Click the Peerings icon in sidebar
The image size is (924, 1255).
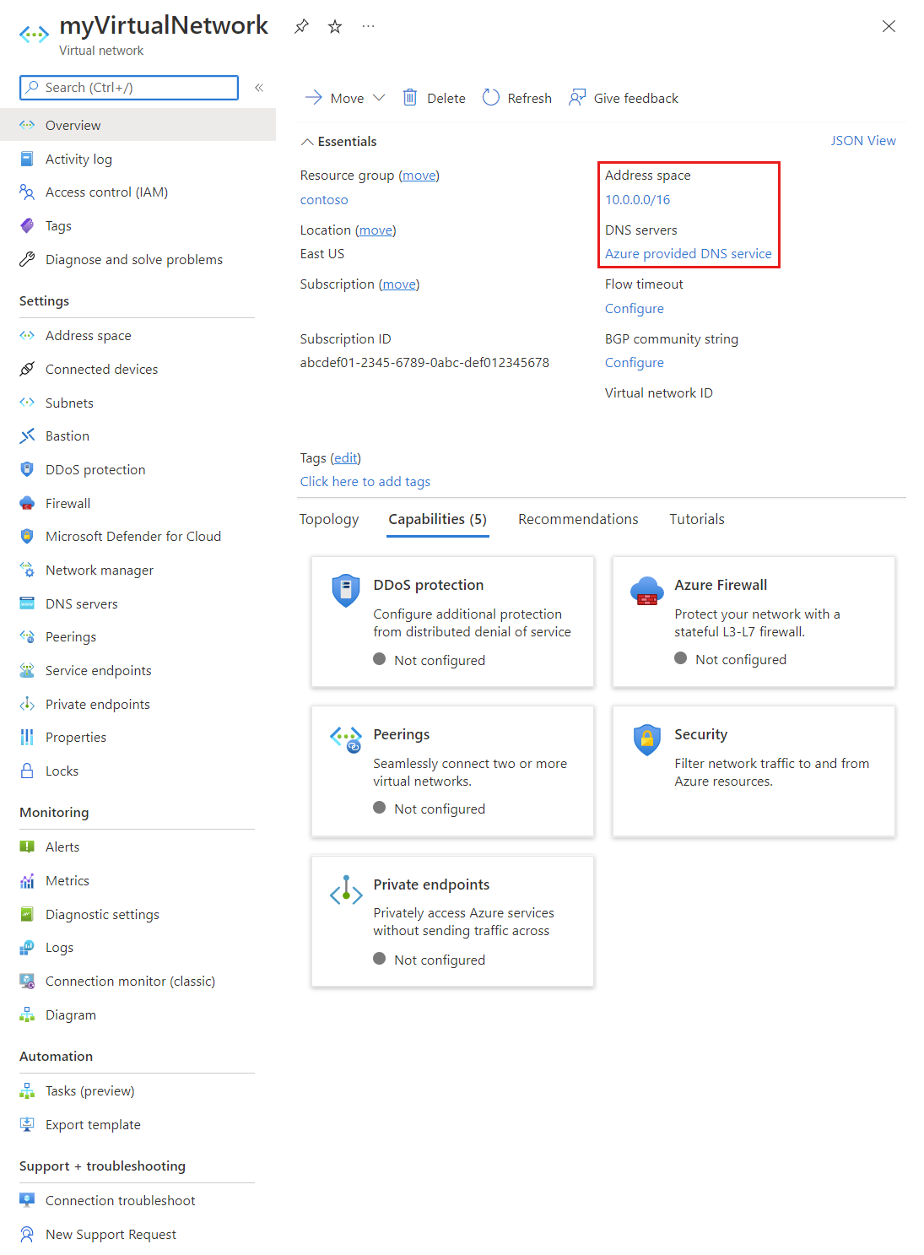click(x=27, y=637)
